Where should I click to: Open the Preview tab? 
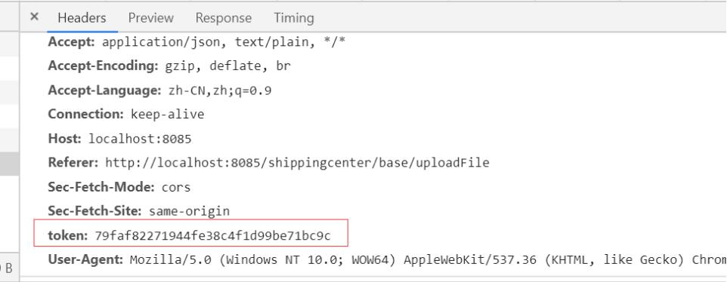[x=150, y=18]
